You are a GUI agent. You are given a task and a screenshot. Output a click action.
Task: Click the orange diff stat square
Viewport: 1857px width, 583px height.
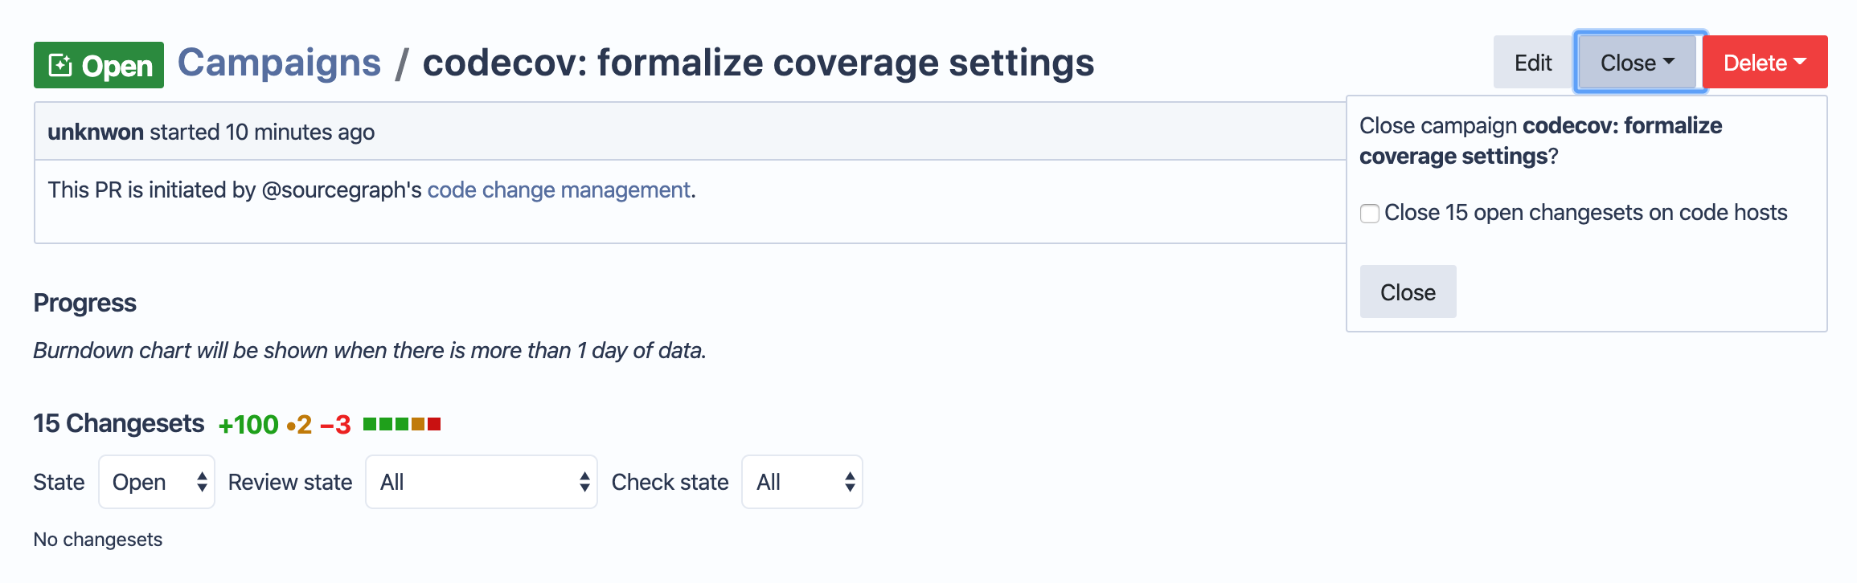[418, 424]
